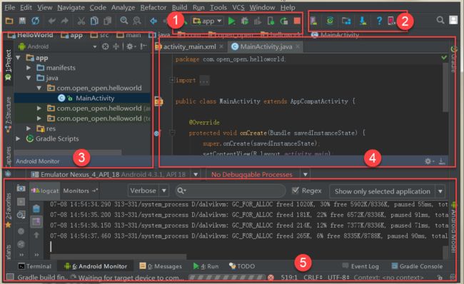Click the Back navigation arrow icon
Image resolution: width=464 pixels, height=284 pixels.
[x=153, y=21]
